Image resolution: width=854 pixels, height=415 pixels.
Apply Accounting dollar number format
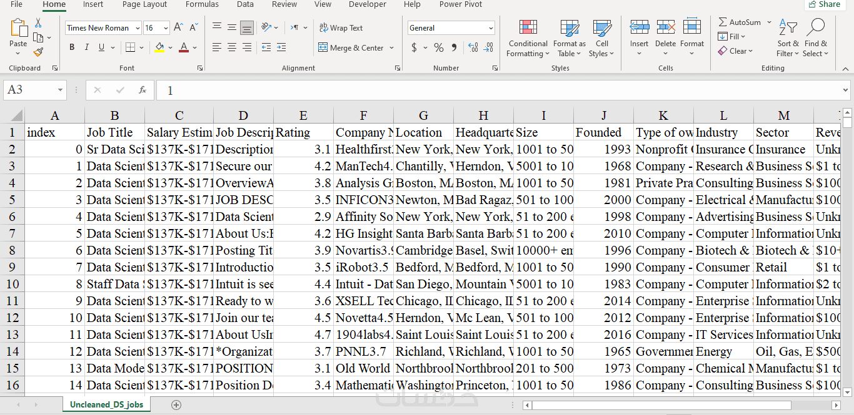pyautogui.click(x=414, y=47)
